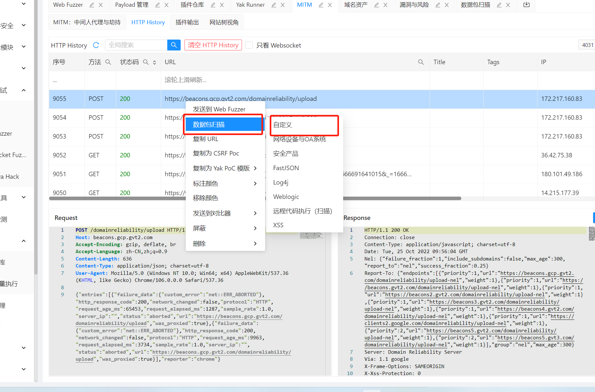This screenshot has width=595, height=392.
Task: Search URLs using URL column magnifier
Action: coord(421,62)
